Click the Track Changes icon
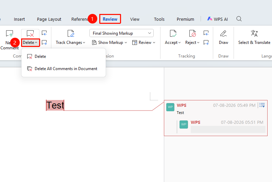Image resolution: width=272 pixels, height=182 pixels. (71, 33)
